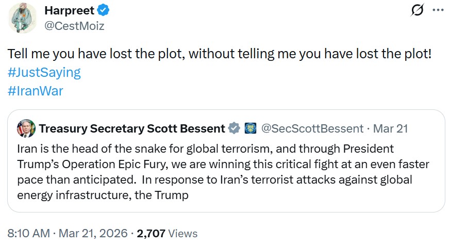Click the Treasury Secretary Scott Bessent name

(132, 128)
